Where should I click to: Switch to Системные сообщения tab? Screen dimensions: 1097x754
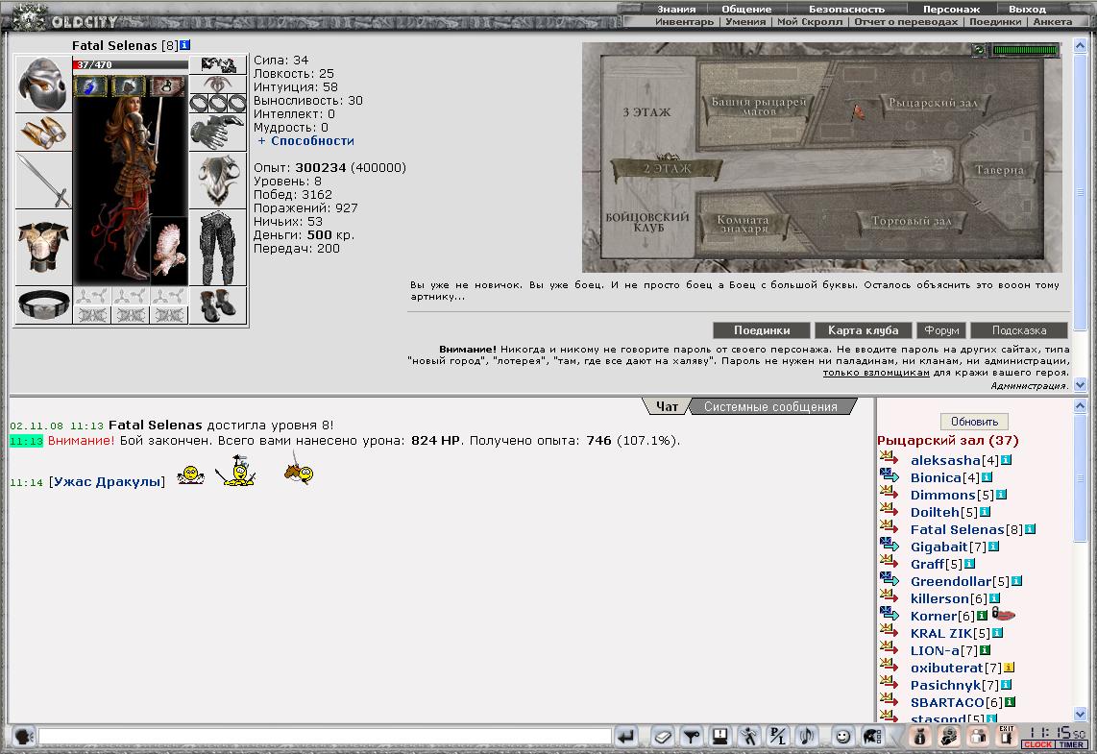pyautogui.click(x=770, y=406)
